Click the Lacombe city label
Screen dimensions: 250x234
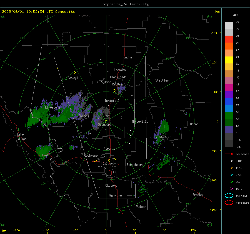[x=120, y=70]
